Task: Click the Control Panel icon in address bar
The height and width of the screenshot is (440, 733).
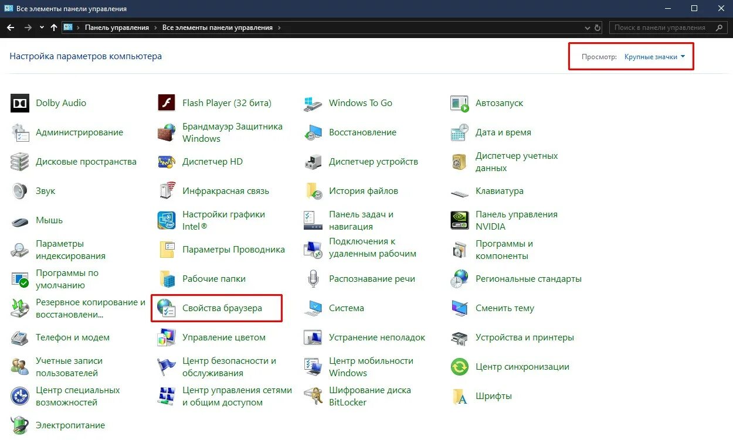Action: pos(68,28)
